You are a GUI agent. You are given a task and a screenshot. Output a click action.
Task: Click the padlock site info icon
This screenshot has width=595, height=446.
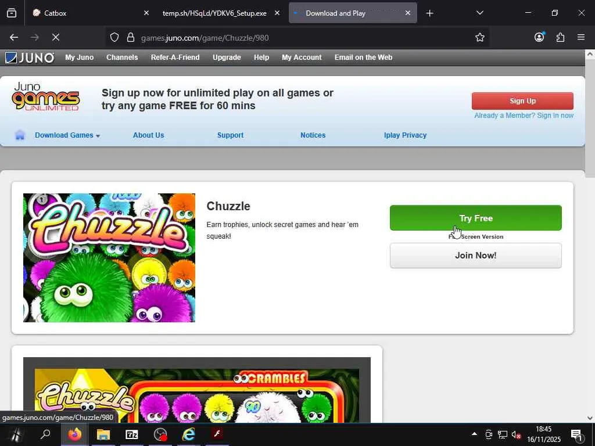click(x=131, y=38)
